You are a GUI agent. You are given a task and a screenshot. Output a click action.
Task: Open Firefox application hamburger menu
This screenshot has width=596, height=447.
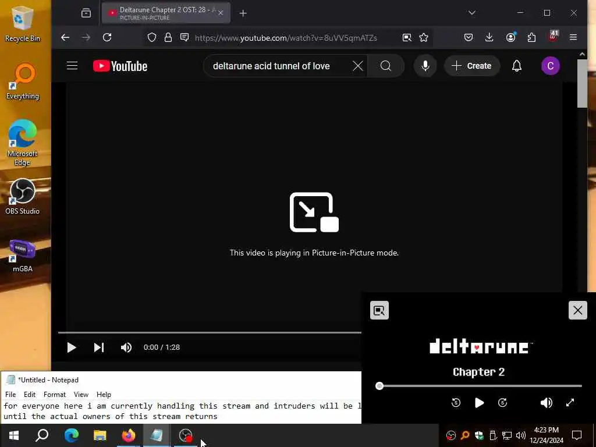[573, 37]
